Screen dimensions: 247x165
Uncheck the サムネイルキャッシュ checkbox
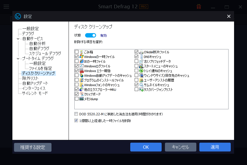[x=136, y=85]
